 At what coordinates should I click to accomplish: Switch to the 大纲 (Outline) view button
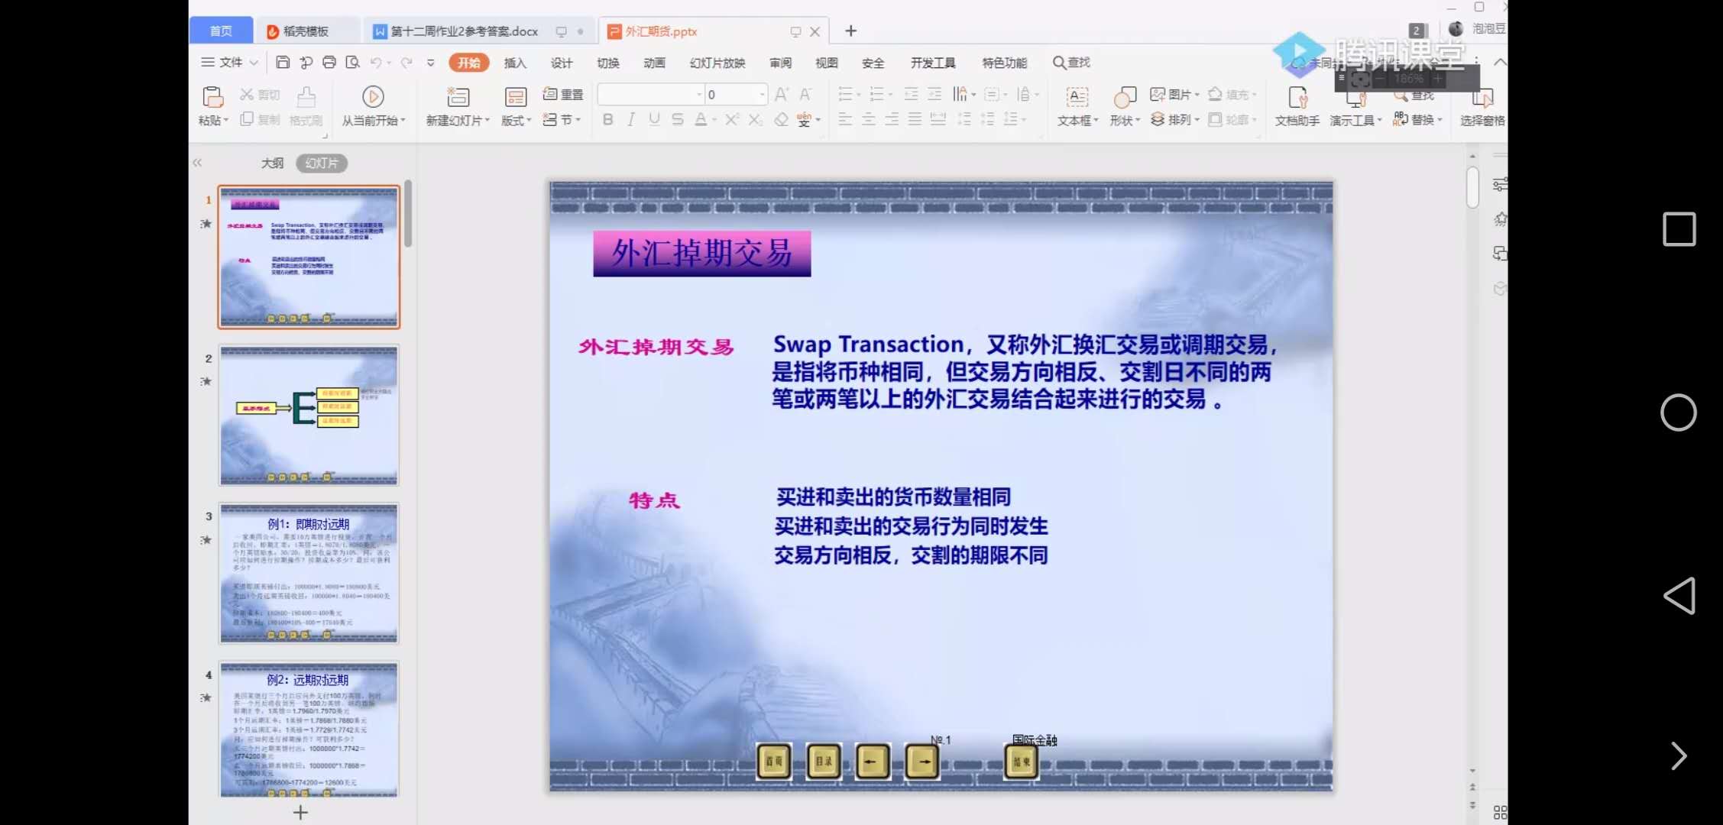click(272, 163)
